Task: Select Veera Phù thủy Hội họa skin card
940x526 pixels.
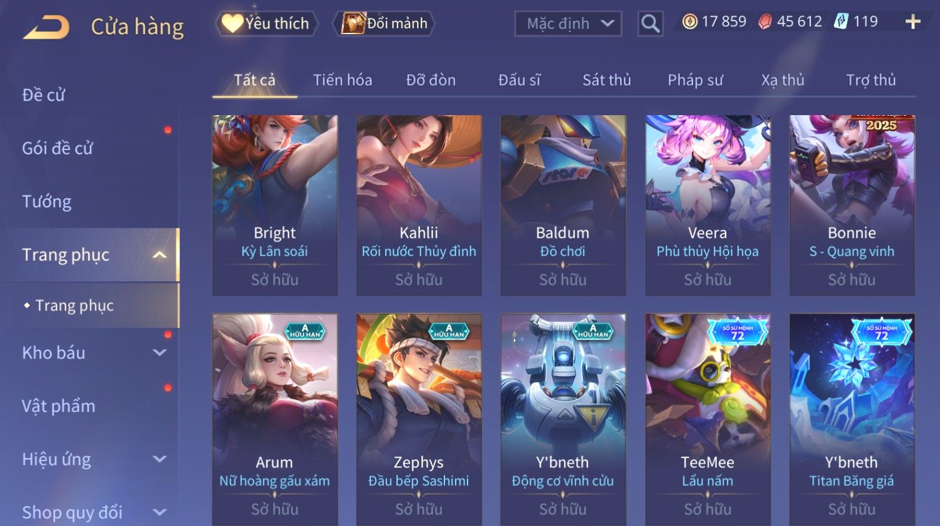Action: 707,205
